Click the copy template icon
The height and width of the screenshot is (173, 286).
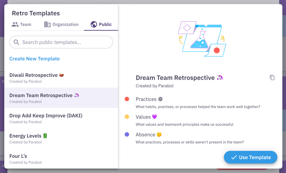(x=272, y=78)
